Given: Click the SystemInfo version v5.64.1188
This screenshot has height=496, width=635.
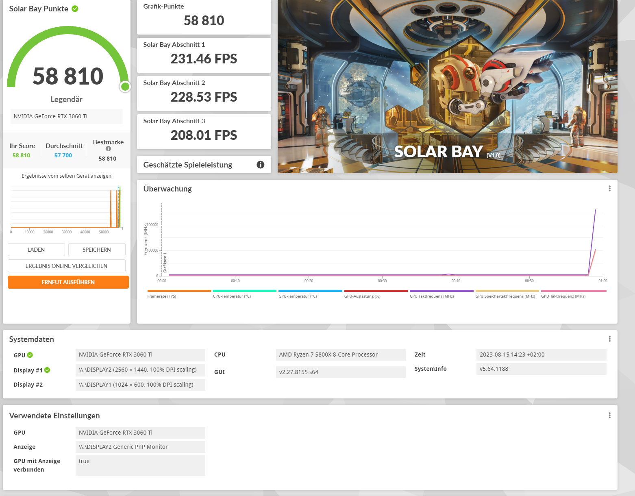Looking at the screenshot, I should click(541, 369).
